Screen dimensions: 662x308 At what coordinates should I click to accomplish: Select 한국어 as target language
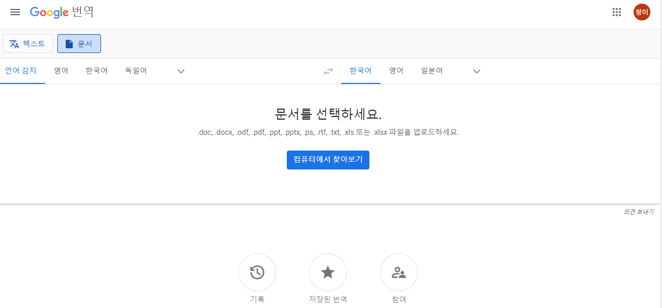(360, 71)
